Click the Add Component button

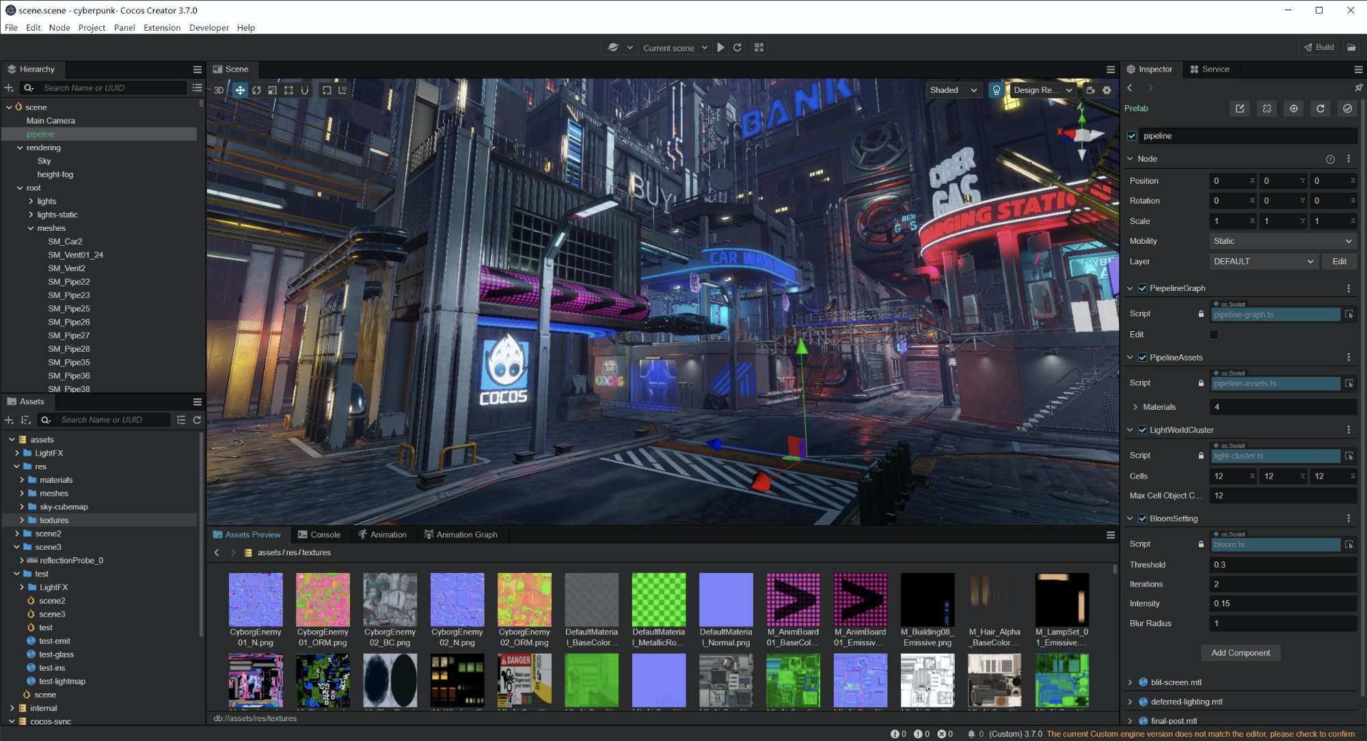click(x=1239, y=652)
